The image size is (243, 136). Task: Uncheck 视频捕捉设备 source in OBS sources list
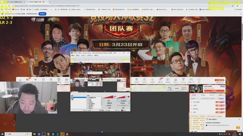click(88, 98)
